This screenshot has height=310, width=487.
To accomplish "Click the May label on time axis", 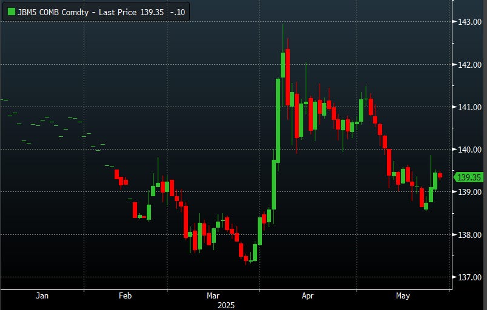I will click(403, 295).
